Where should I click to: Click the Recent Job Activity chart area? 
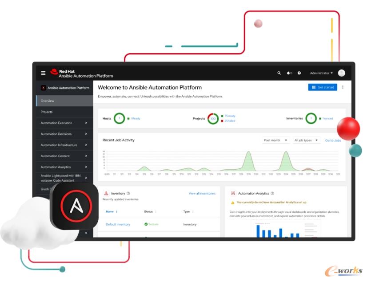click(x=221, y=162)
